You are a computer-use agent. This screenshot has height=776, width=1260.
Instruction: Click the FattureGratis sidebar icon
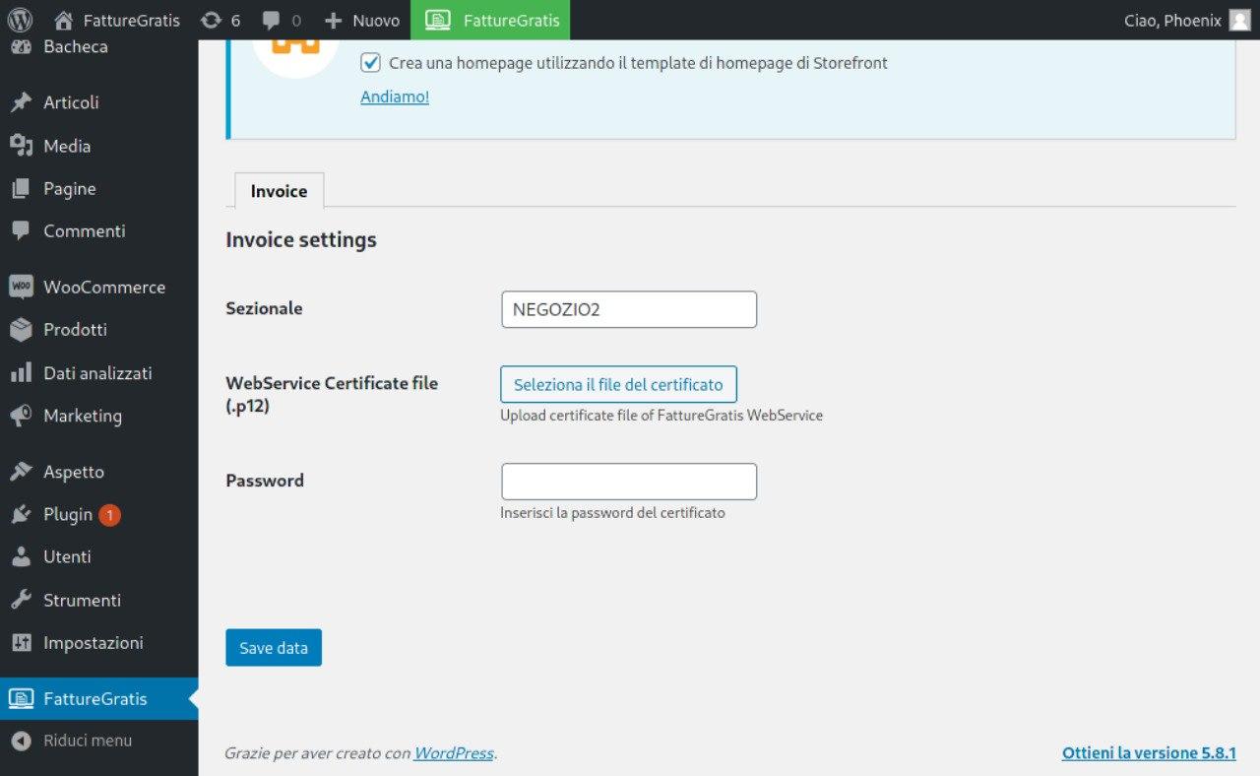(x=21, y=698)
